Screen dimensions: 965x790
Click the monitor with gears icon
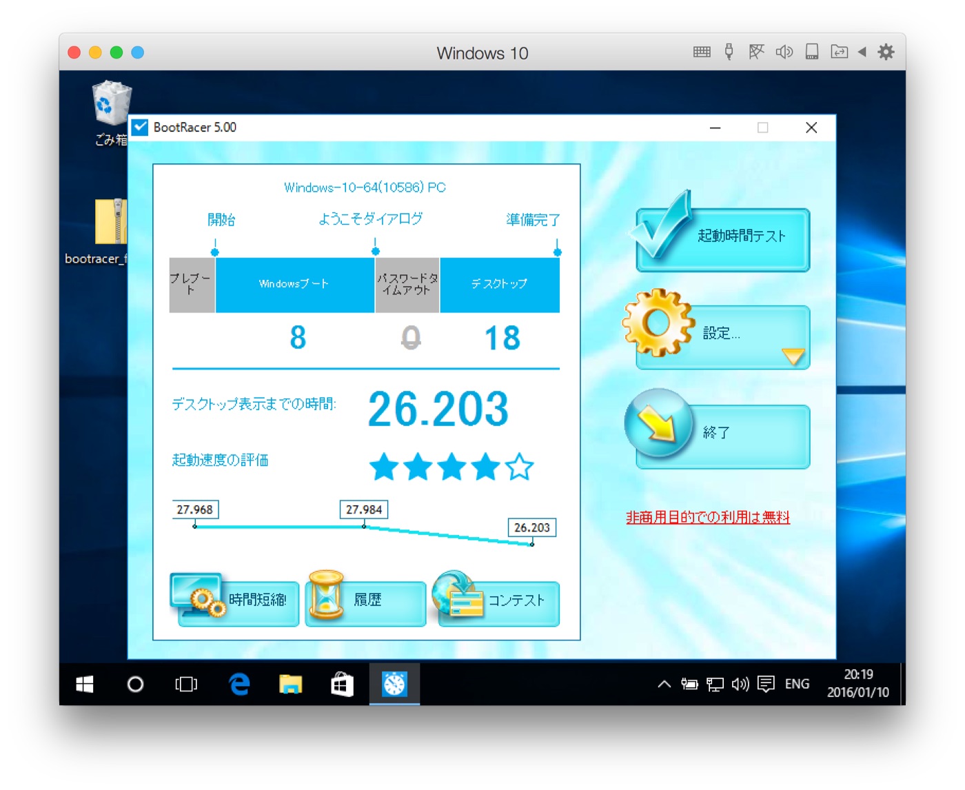click(x=198, y=594)
